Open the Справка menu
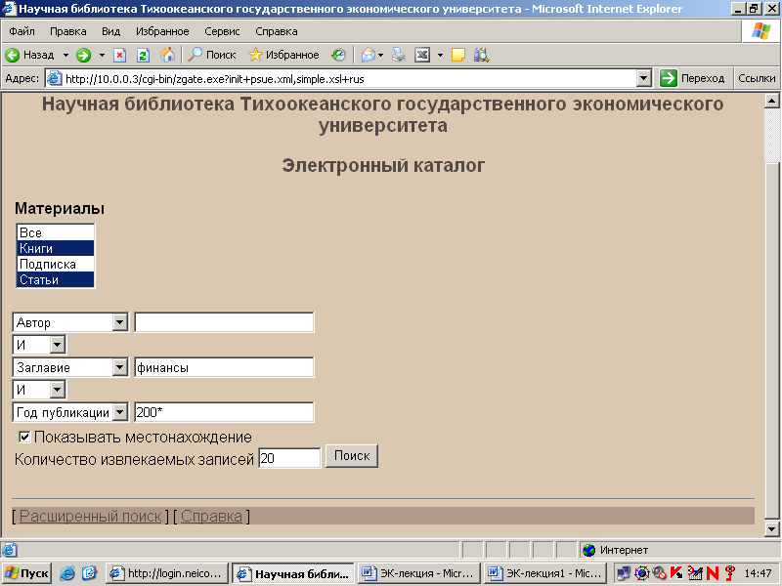782x586 pixels. (277, 31)
